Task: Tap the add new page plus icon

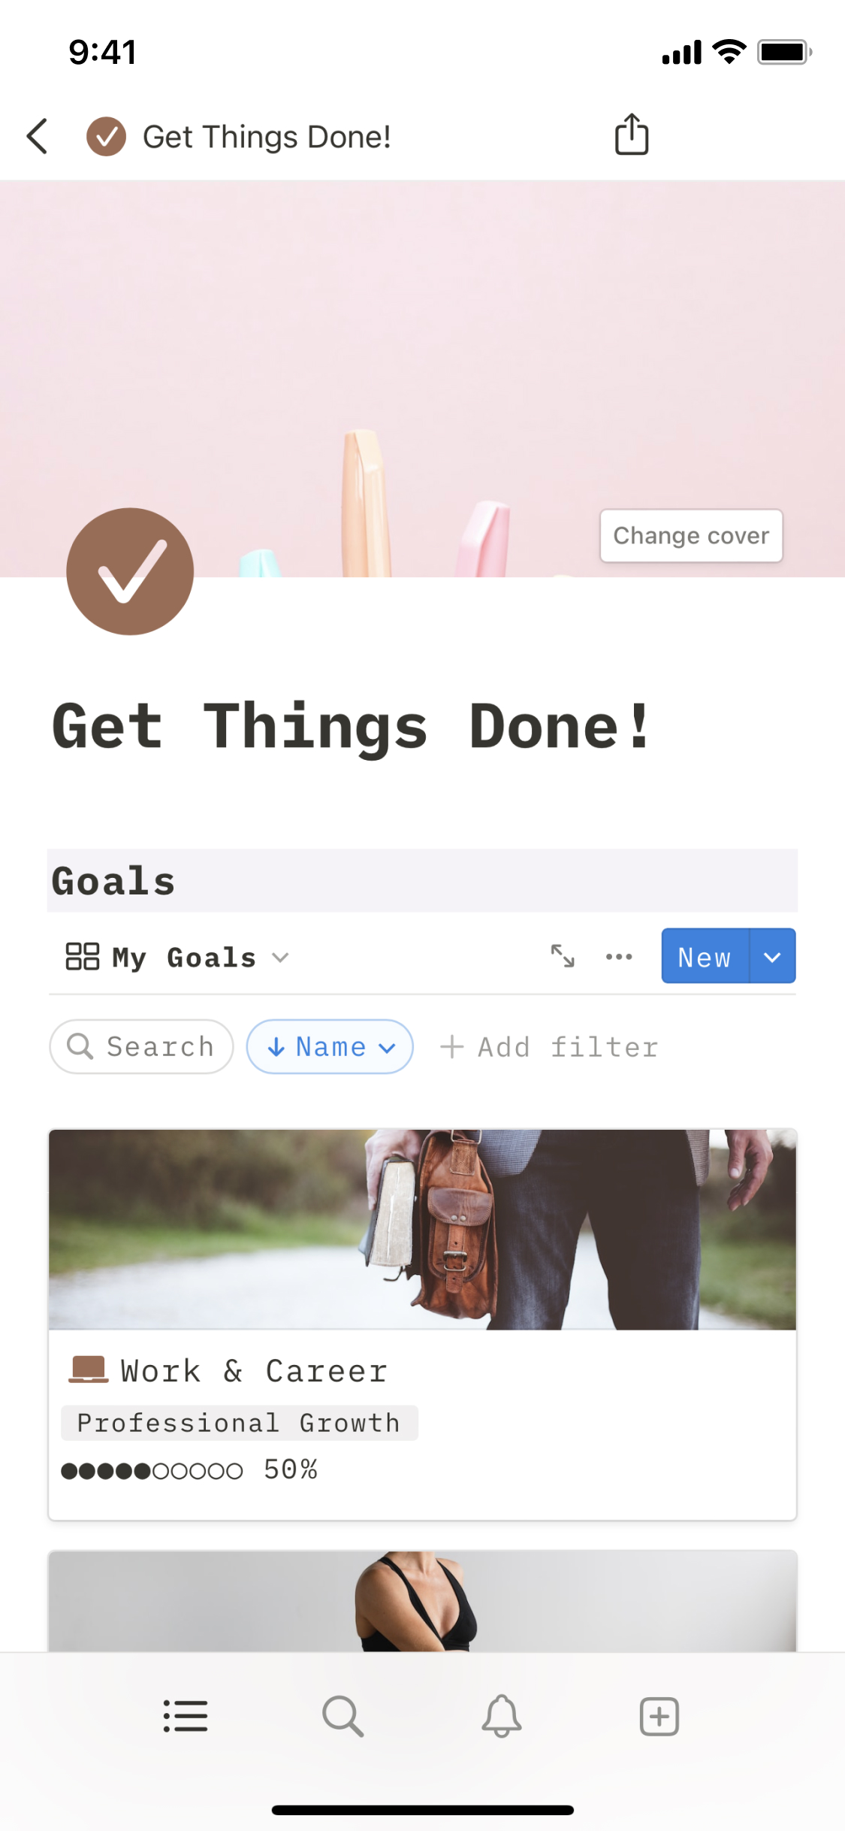Action: (659, 1716)
